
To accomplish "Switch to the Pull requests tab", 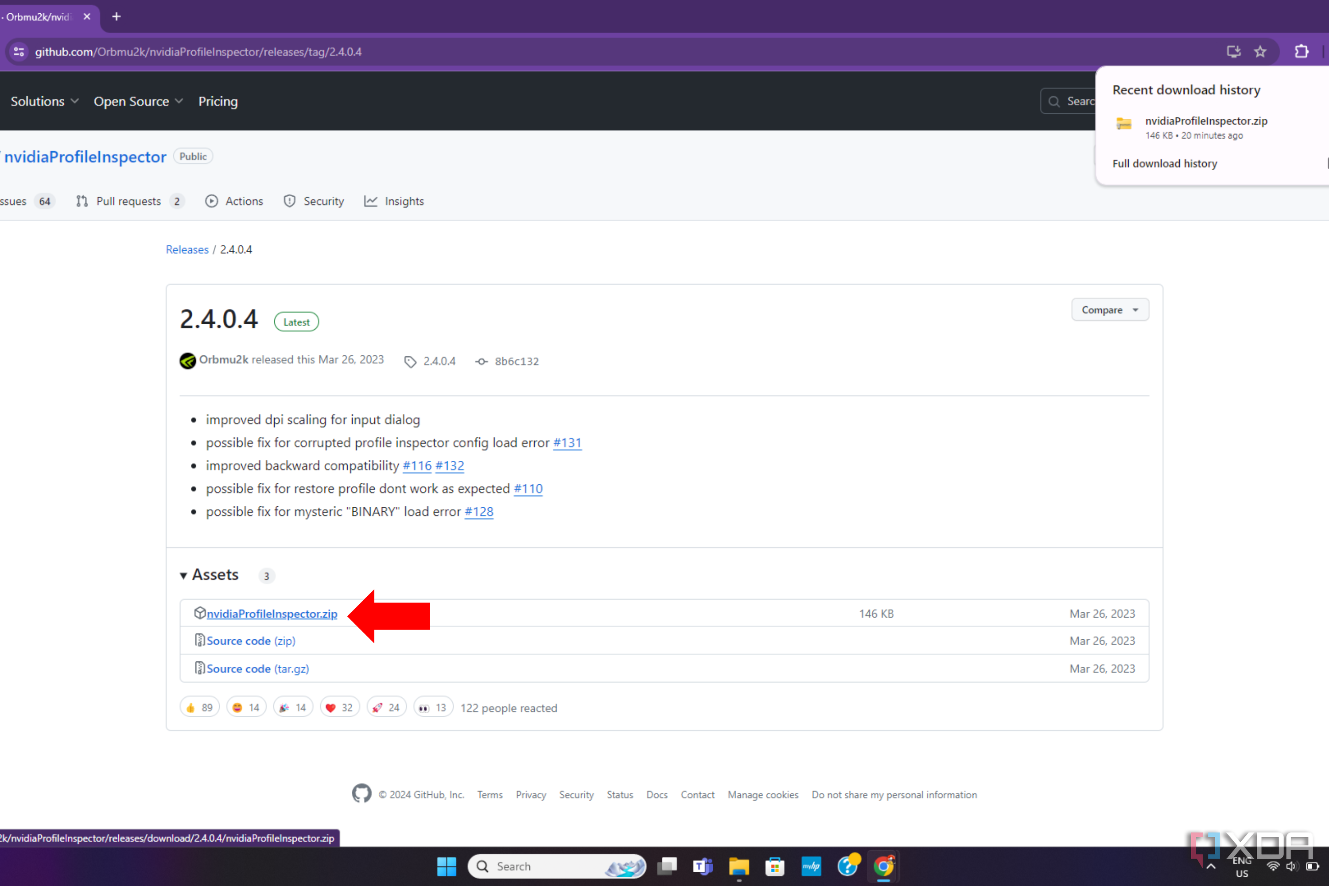I will (129, 201).
